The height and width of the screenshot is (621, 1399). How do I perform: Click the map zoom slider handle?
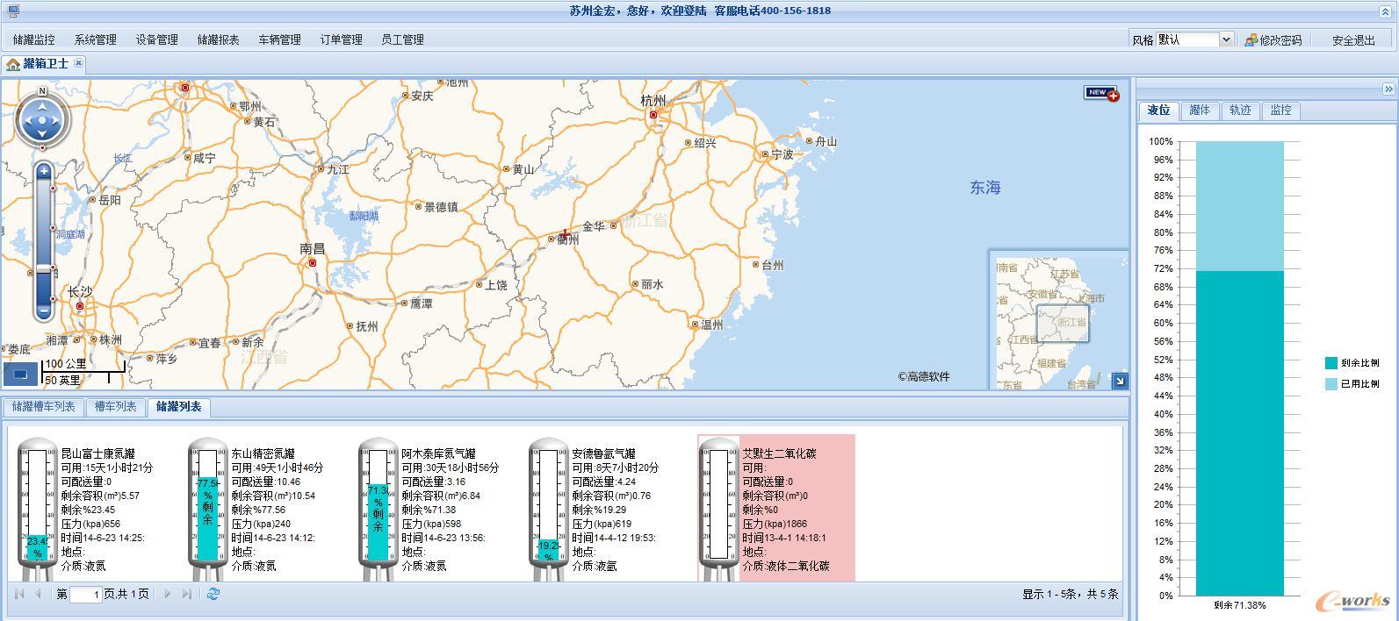[43, 268]
